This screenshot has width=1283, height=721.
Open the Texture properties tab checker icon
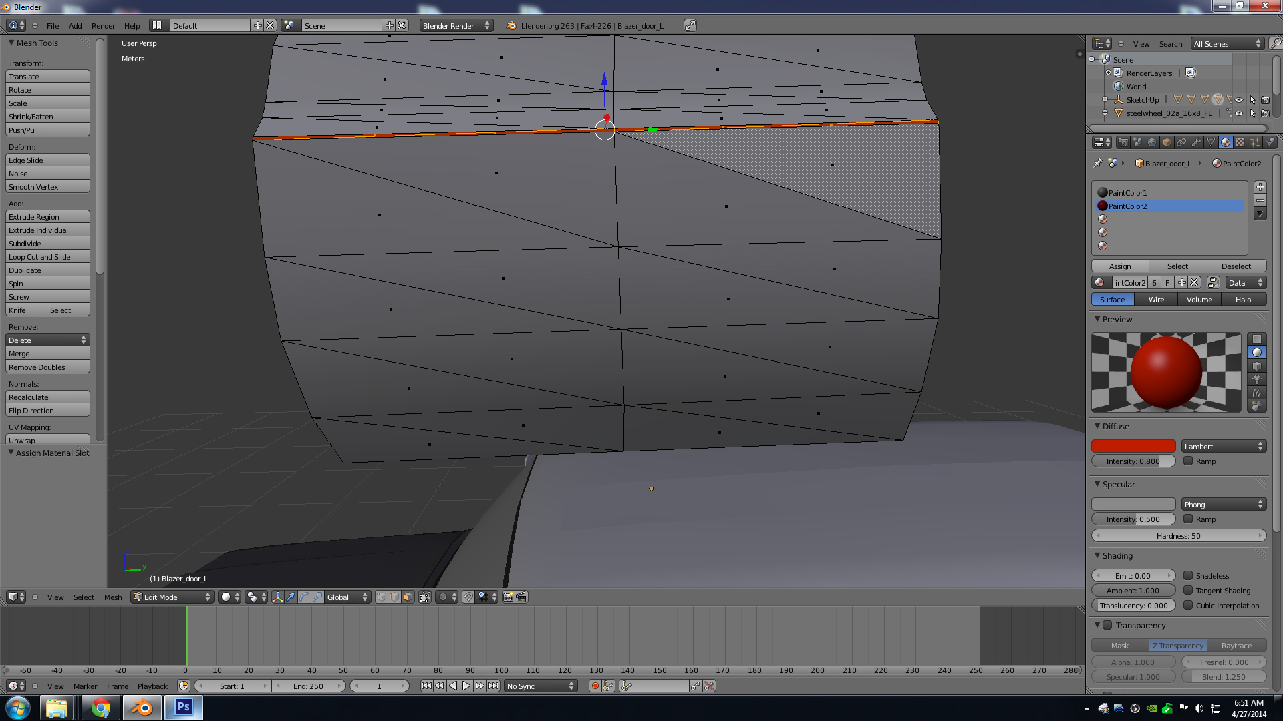(x=1240, y=142)
